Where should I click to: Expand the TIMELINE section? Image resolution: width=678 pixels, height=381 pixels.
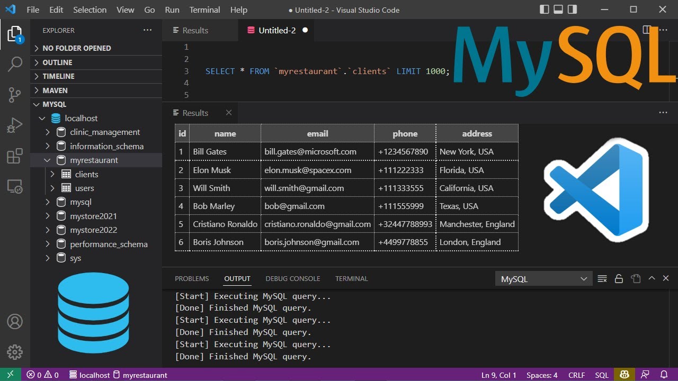(x=96, y=76)
